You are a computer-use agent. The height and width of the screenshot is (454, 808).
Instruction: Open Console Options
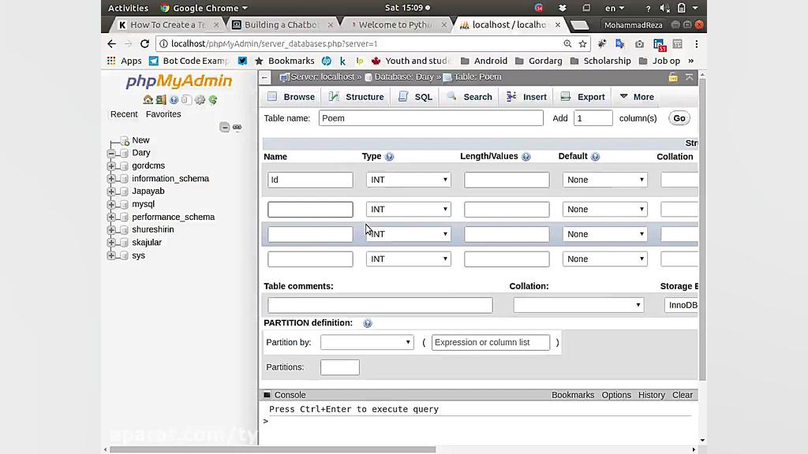[616, 395]
